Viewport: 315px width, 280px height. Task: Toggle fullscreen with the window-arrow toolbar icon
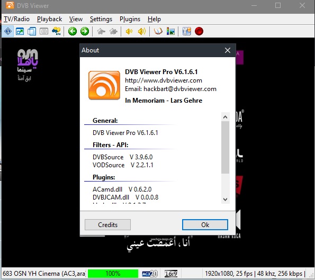pos(20,31)
